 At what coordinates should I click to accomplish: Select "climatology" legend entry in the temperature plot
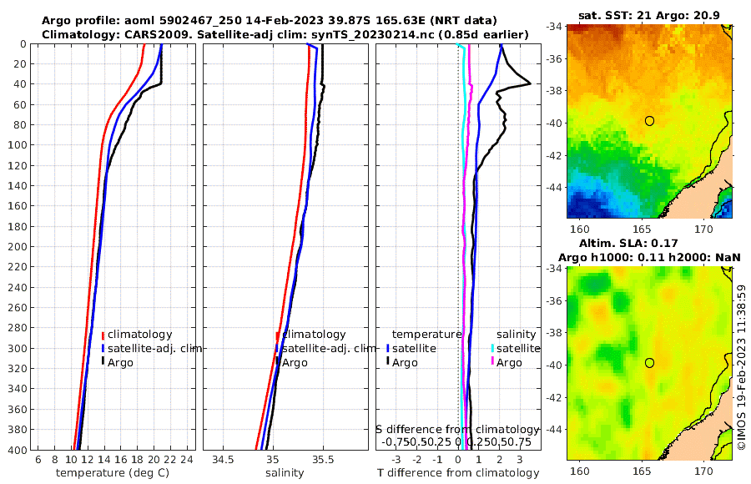pos(140,335)
